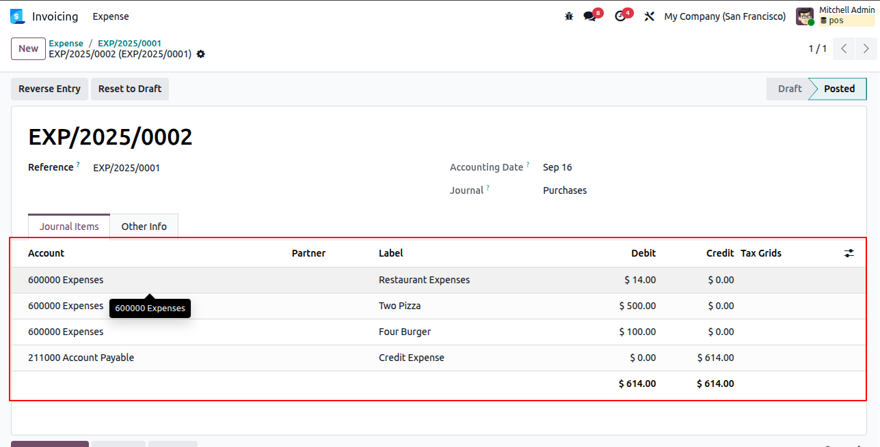
Task: Click the $ 100.00 debit cell
Action: pos(637,332)
